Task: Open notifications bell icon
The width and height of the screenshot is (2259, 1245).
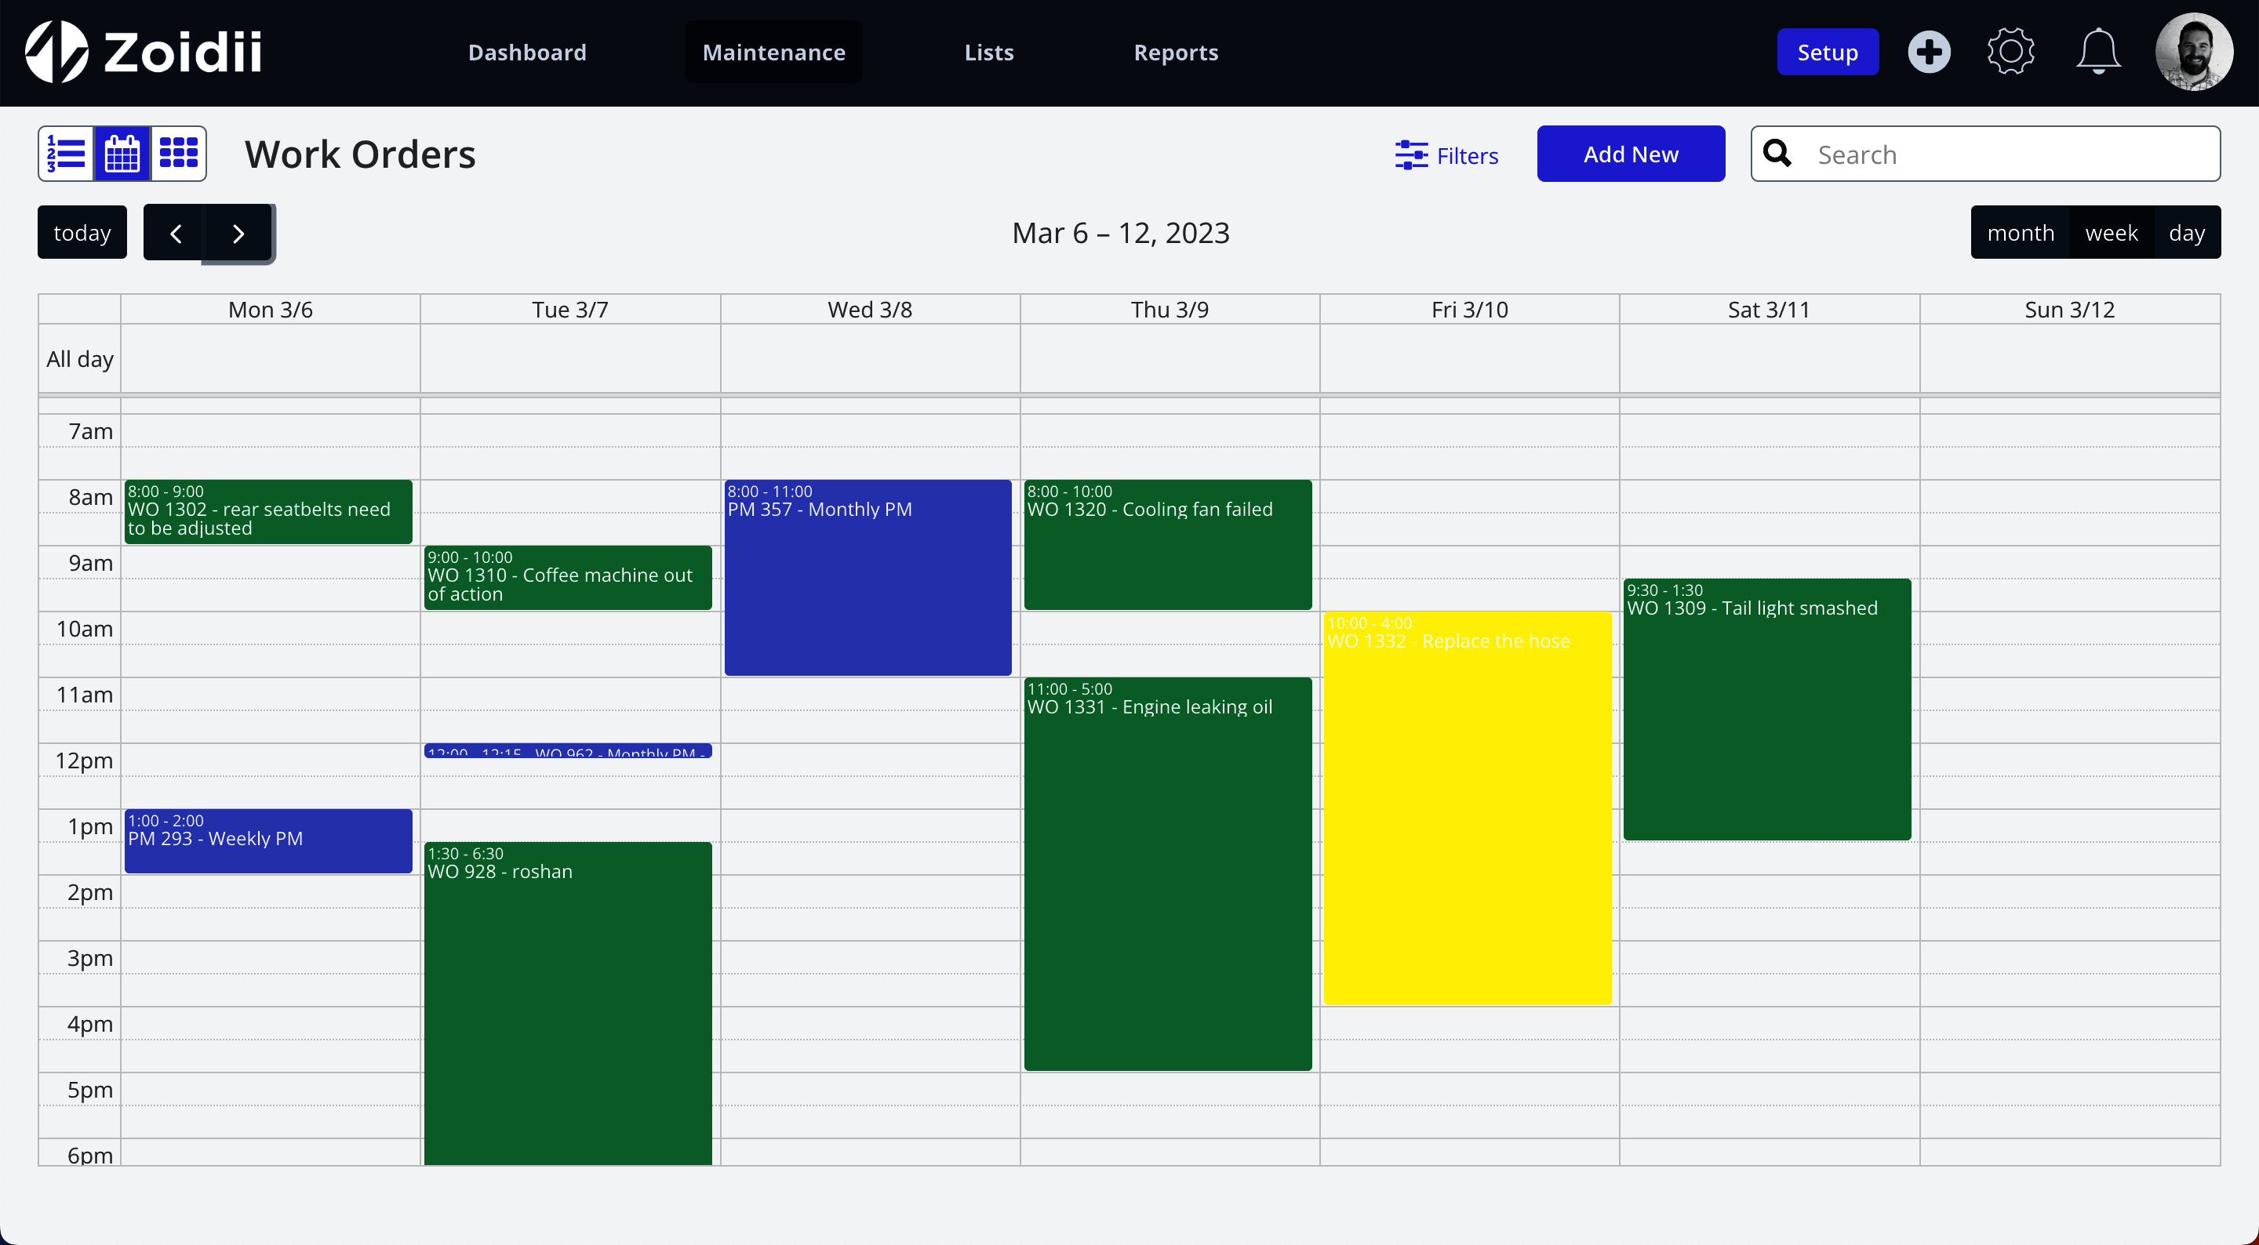Action: point(2097,53)
